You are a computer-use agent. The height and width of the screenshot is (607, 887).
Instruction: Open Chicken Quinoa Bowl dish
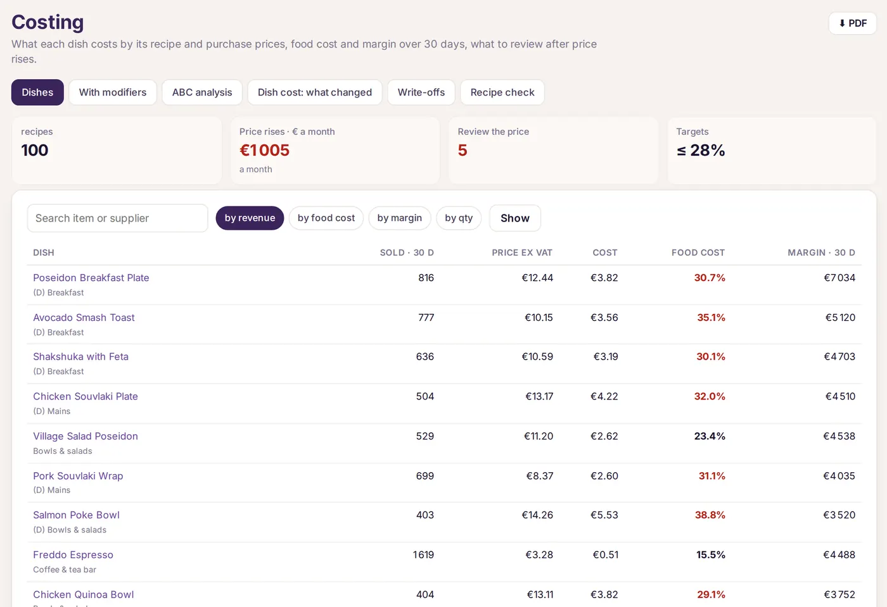[x=84, y=595]
